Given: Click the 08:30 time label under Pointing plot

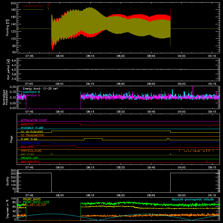Looking at the screenshot, I should click(x=121, y=56).
